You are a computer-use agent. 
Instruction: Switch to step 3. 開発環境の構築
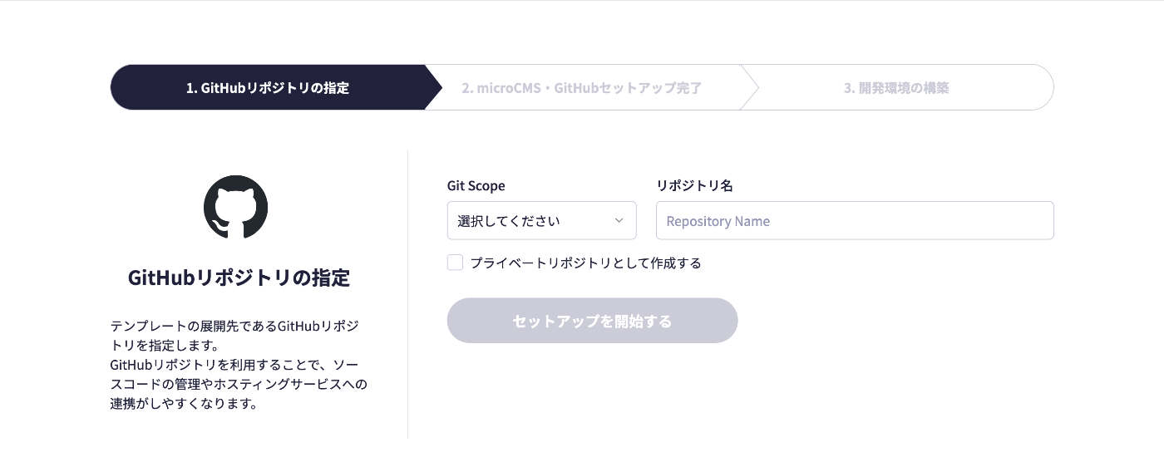895,87
